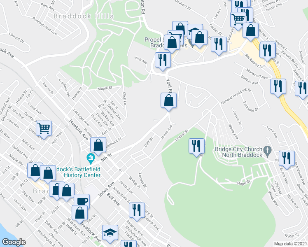The image size is (308, 247).
Task: Click the Weiler St street label
Action: [x=292, y=235]
